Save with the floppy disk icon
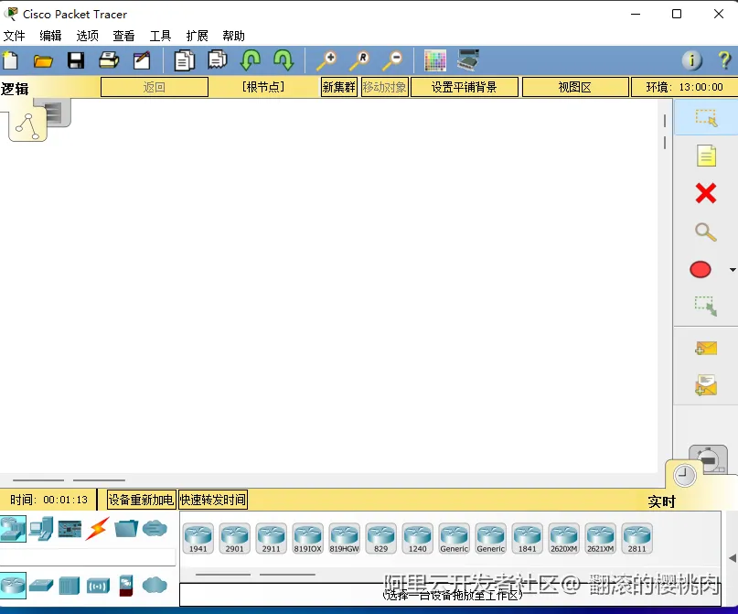 (76, 60)
